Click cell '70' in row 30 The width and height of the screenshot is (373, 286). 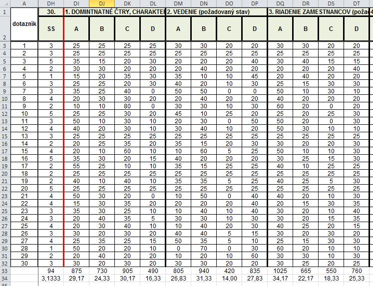(204, 248)
